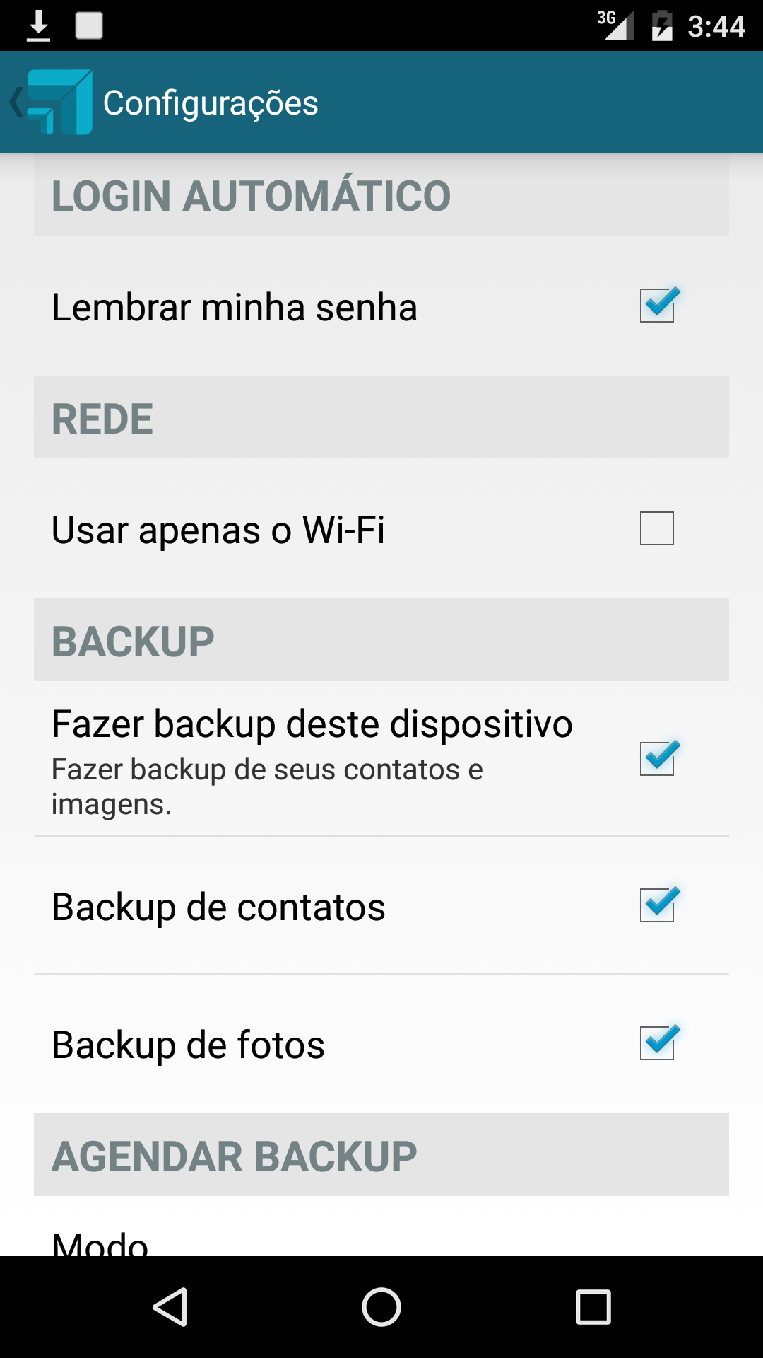Tap the Lembrar minha senha label

click(235, 307)
